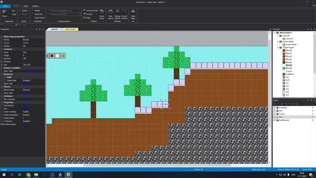Viewport: 316px width, 178px height.
Task: Click the Delete button in Selection group
Action: [x=36, y=10]
